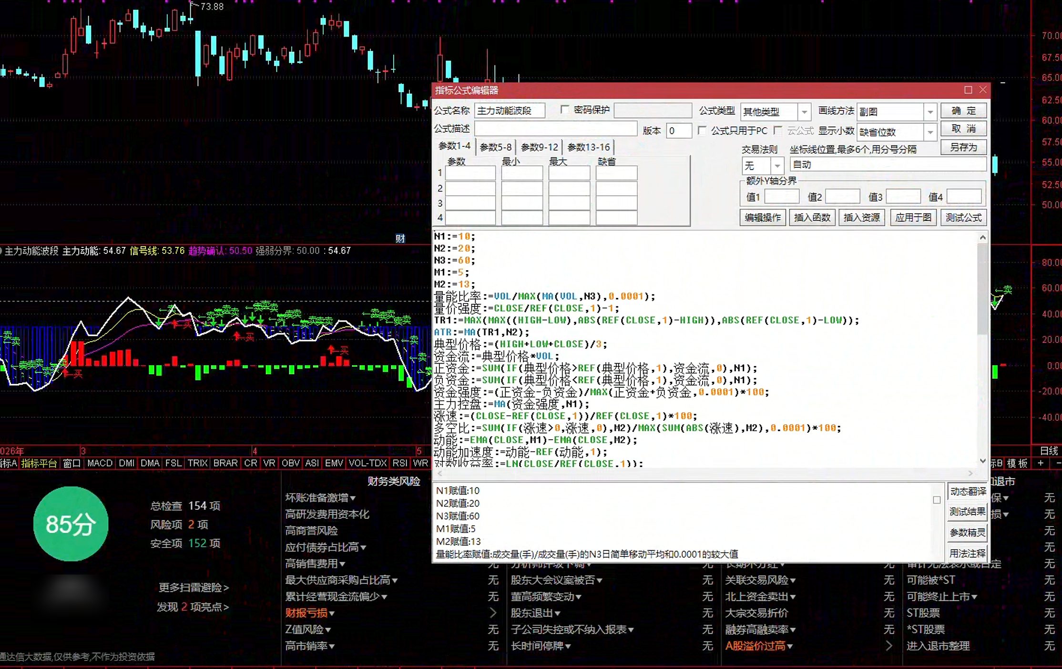Click 模板 tab at right of bar
The image size is (1062, 669).
click(1017, 463)
